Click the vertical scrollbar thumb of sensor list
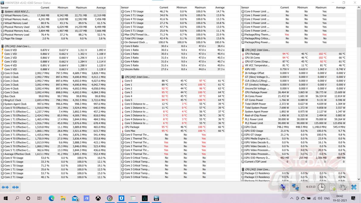Image resolution: width=361 pixels, height=203 pixels. [x=359, y=29]
